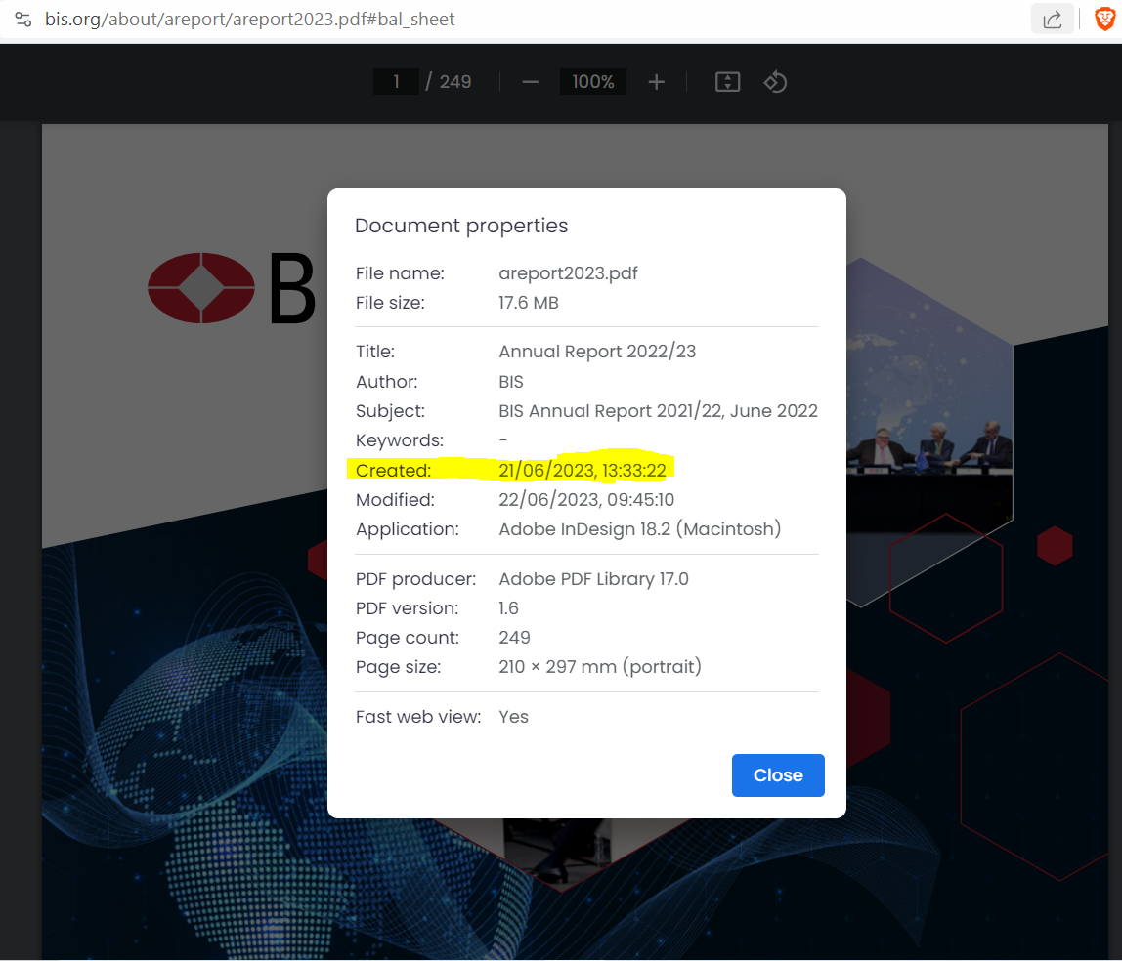The image size is (1122, 961).
Task: Click the Fast web view value Yes
Action: coord(514,717)
